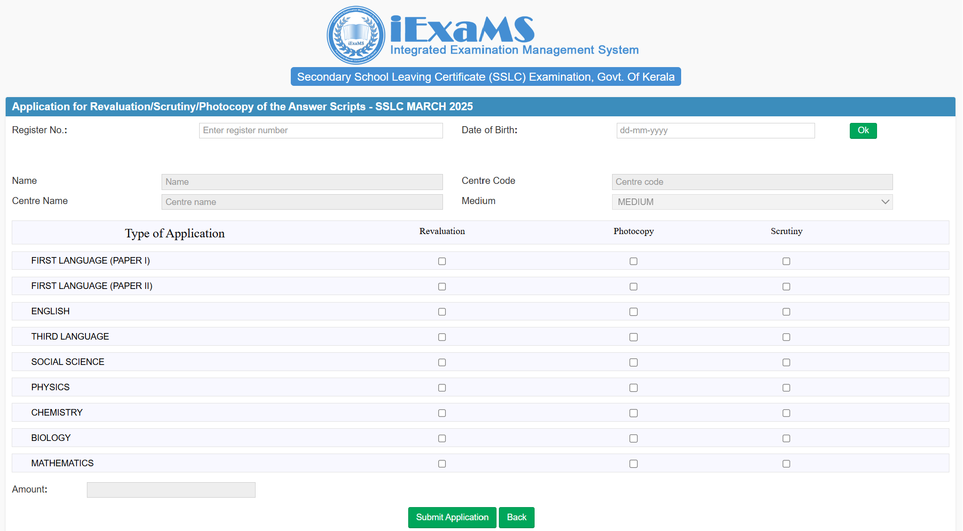Enable Scrutiny for Social Science
The width and height of the screenshot is (963, 531).
coord(786,363)
